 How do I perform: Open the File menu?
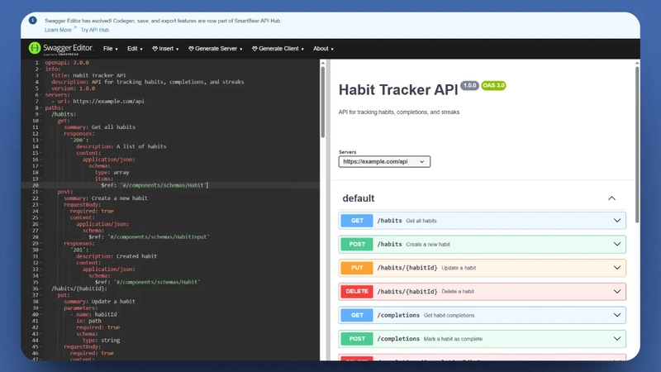pyautogui.click(x=111, y=49)
